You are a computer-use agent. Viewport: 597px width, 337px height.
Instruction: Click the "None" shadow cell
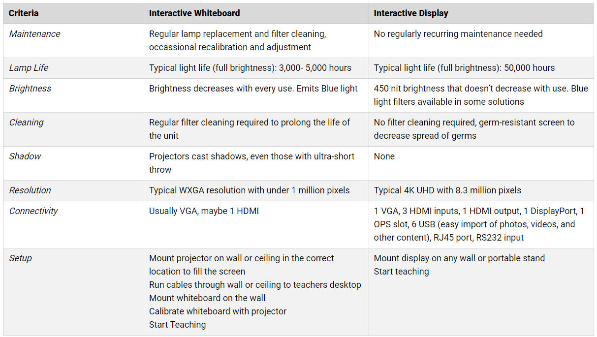tap(384, 156)
